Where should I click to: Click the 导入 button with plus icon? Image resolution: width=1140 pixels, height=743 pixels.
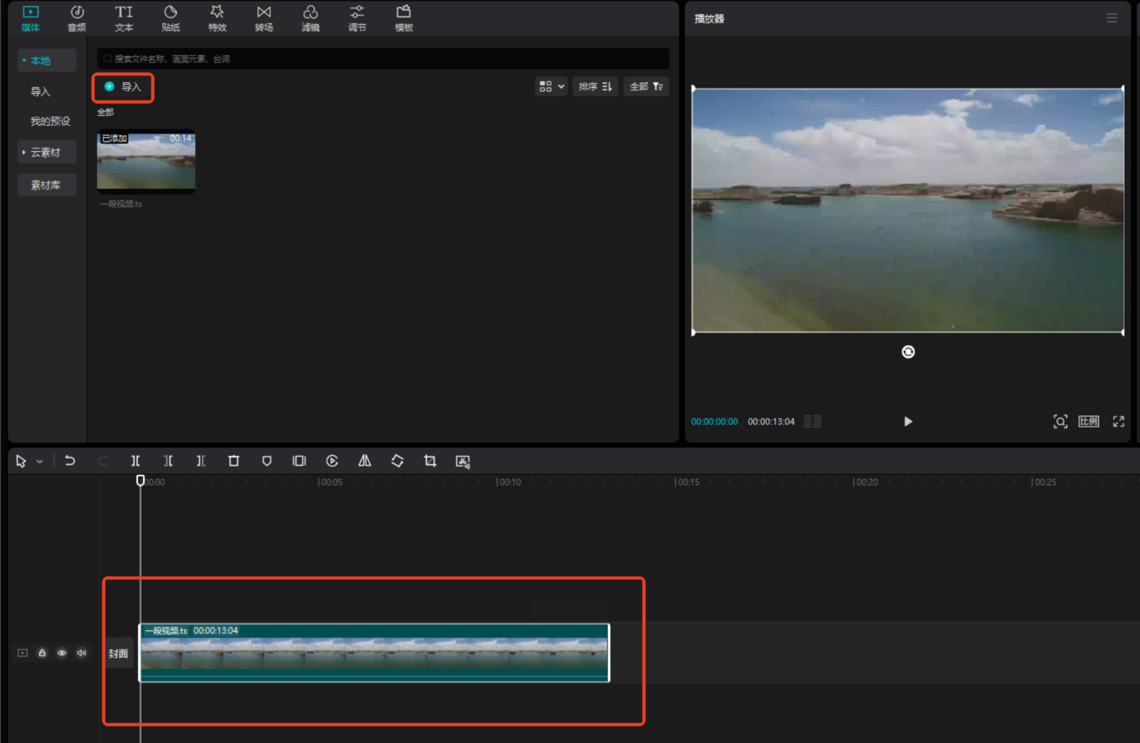tap(123, 87)
